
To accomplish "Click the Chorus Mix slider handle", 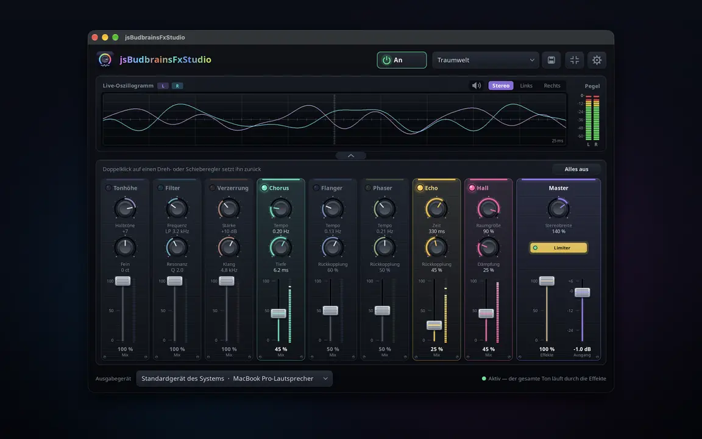I will point(278,313).
